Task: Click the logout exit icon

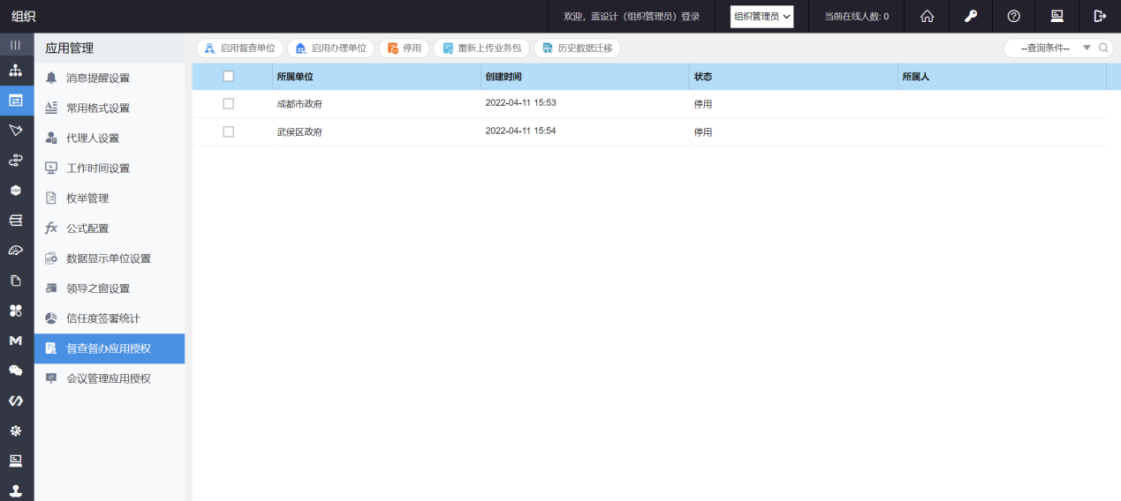Action: [x=1100, y=16]
